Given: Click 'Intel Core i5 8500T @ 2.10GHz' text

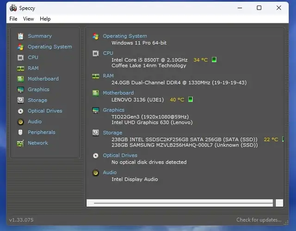Looking at the screenshot, I should (149, 60).
